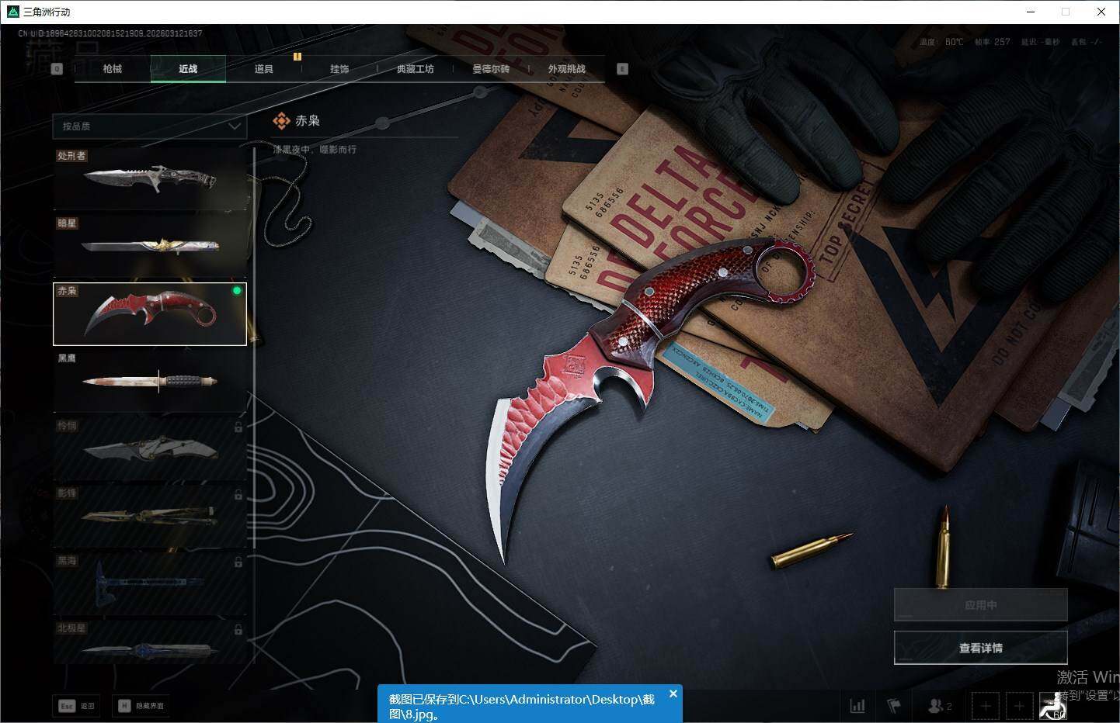This screenshot has width=1120, height=723.
Task: Open the friends icon showing 2
Action: click(x=939, y=706)
